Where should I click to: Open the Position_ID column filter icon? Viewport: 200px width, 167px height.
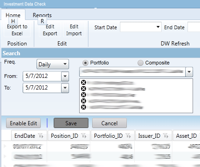click(84, 136)
